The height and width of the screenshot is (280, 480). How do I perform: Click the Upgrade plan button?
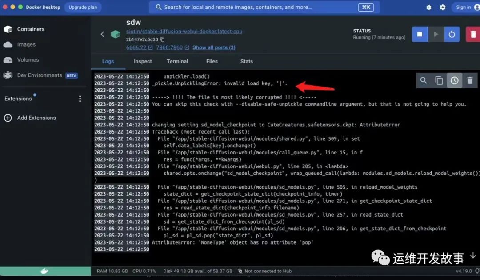click(x=83, y=8)
